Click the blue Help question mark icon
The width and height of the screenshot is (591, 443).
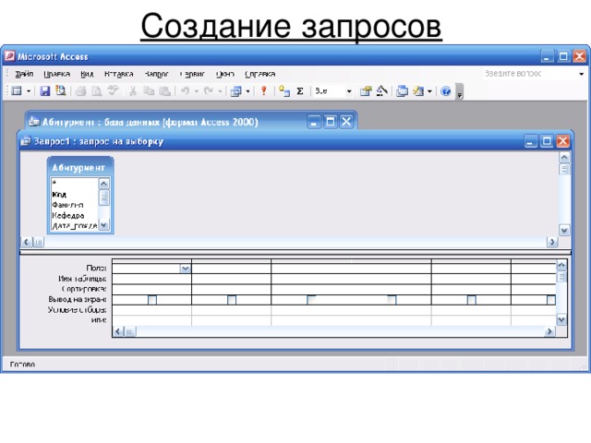(445, 91)
